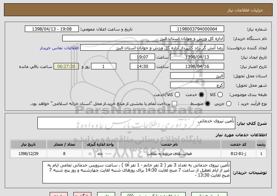Click the شرح کلی نیاز text area
The image size is (277, 196).
(x=136, y=123)
